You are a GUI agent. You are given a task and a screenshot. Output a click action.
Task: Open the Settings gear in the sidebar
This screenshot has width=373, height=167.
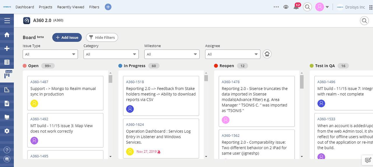[x=7, y=131]
